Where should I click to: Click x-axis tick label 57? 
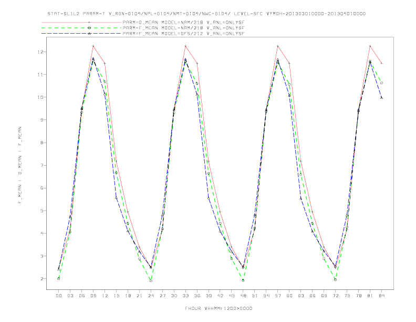(x=278, y=296)
